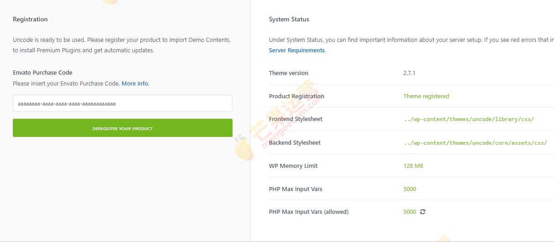The image size is (554, 242).
Task: Click the PHP Max Input Vars (allowed) label
Action: click(x=309, y=212)
